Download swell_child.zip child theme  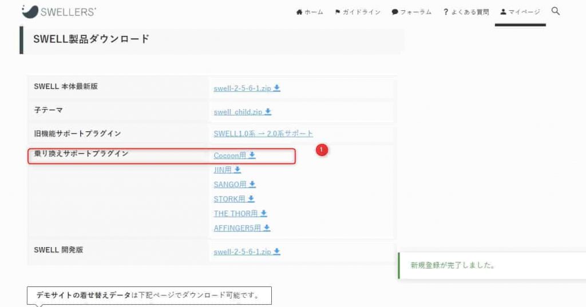click(x=243, y=112)
